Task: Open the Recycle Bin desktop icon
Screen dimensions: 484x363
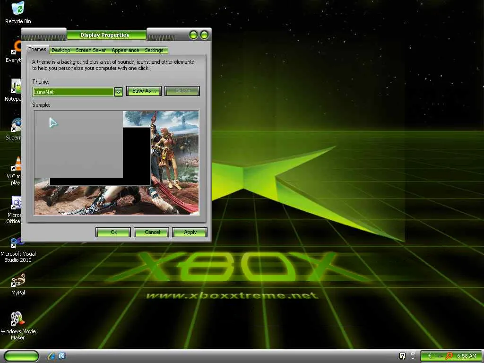Action: (18, 12)
